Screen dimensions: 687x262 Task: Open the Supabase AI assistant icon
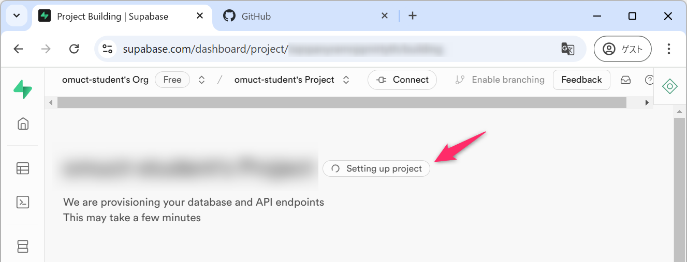coord(670,86)
